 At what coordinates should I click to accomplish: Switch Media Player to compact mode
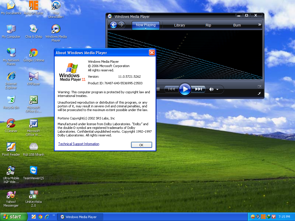pyautogui.click(x=259, y=93)
